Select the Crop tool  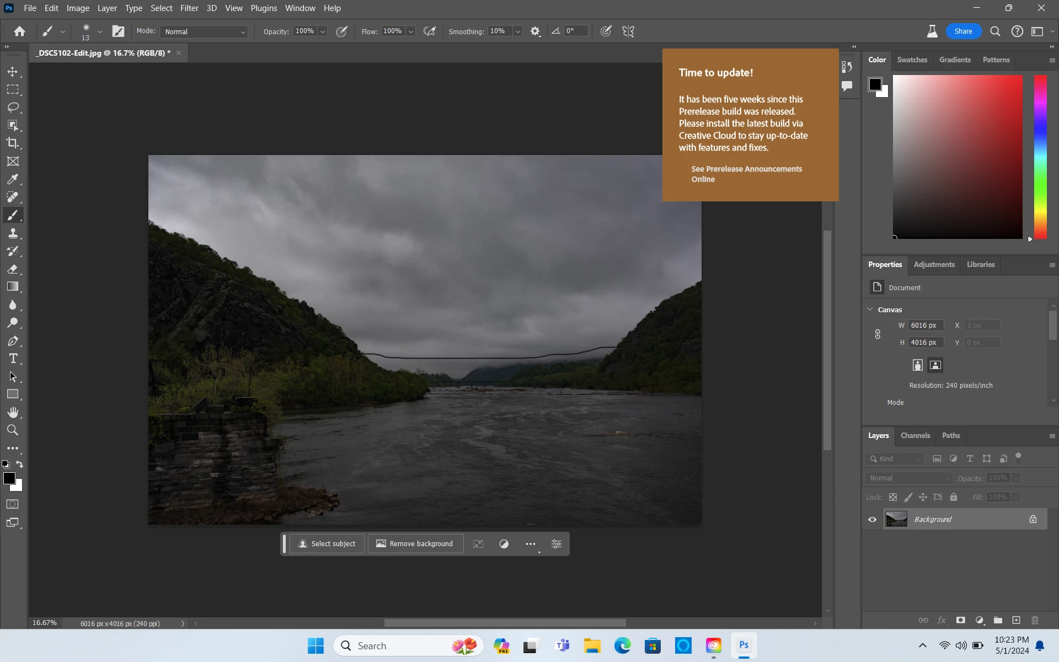click(13, 143)
